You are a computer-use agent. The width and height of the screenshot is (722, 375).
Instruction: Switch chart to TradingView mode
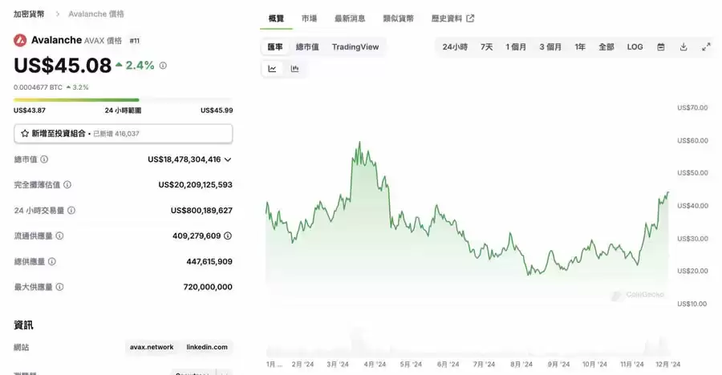(x=355, y=47)
